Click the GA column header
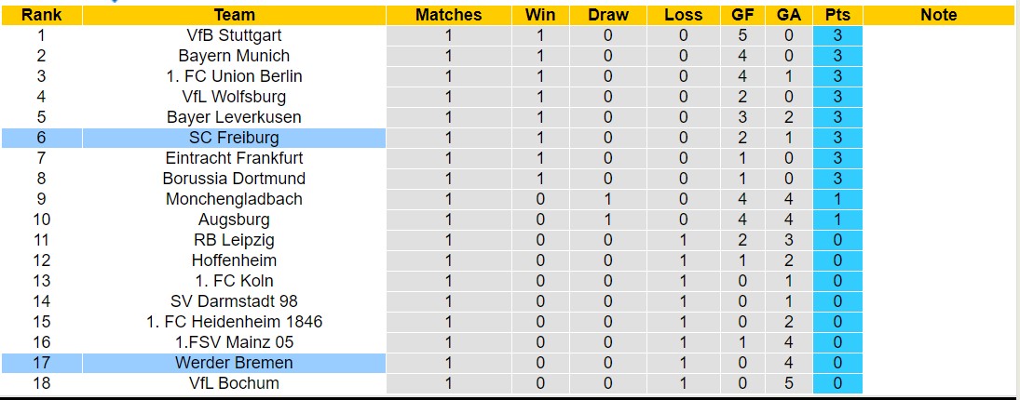 tap(789, 15)
